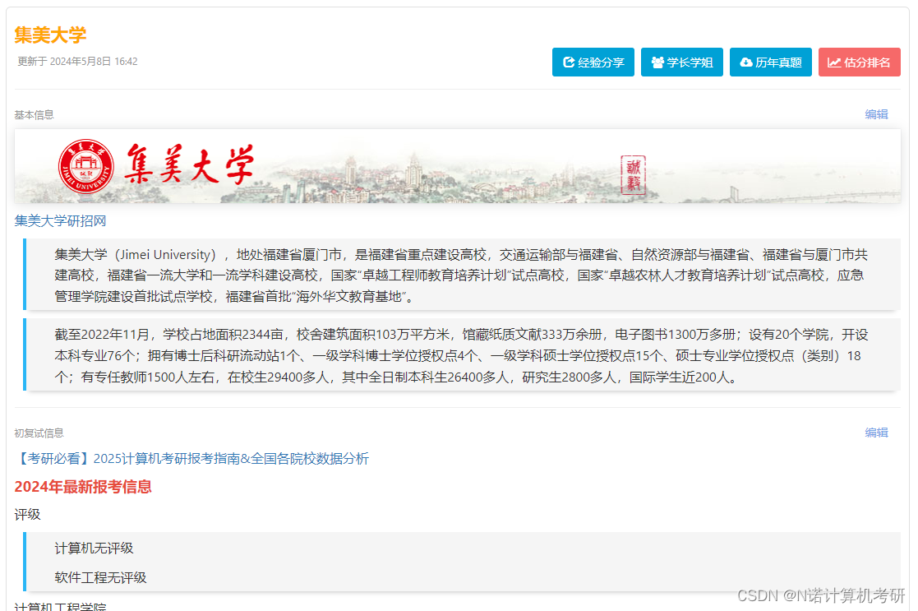
Task: Click the chart icon in 估分排名
Action: tap(834, 62)
